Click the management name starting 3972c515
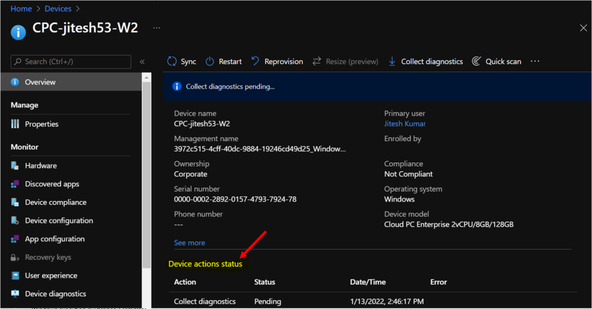 pyautogui.click(x=260, y=149)
